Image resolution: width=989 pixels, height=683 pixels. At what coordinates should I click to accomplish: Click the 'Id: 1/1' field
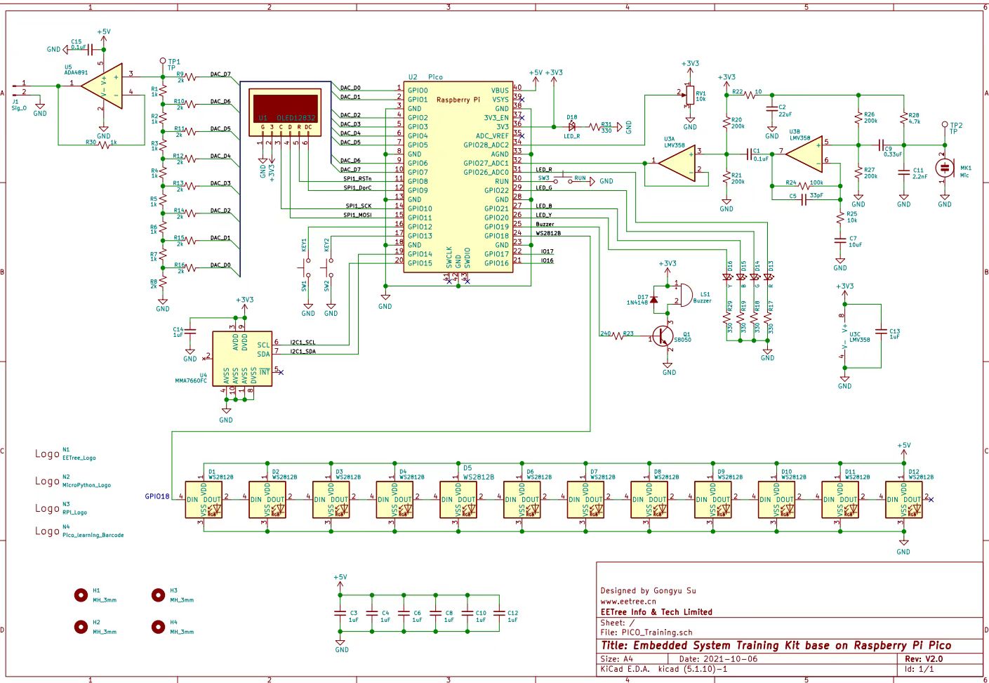(919, 669)
